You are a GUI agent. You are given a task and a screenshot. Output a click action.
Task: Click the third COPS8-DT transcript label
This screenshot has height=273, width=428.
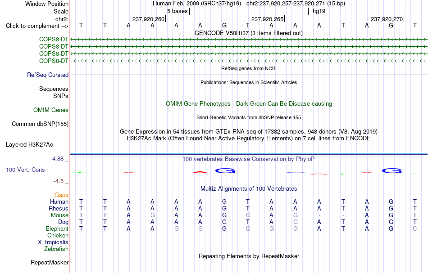click(x=54, y=54)
